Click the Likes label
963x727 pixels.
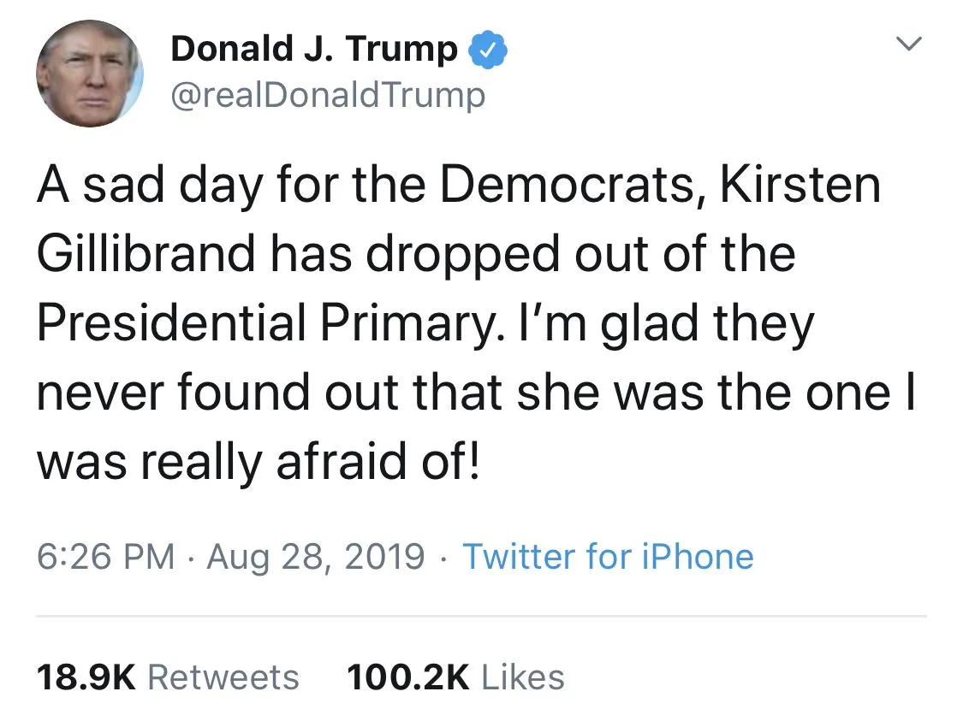click(x=523, y=677)
